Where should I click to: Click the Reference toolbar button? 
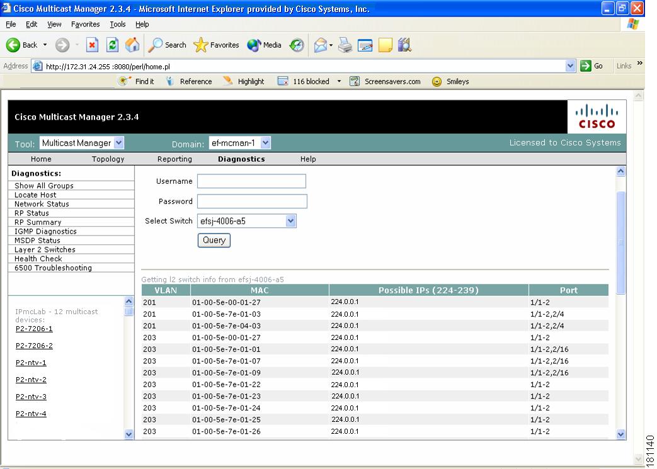pos(189,81)
